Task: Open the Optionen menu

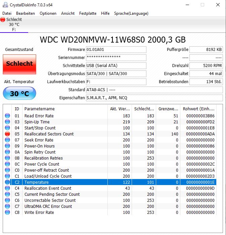Action: click(48, 13)
